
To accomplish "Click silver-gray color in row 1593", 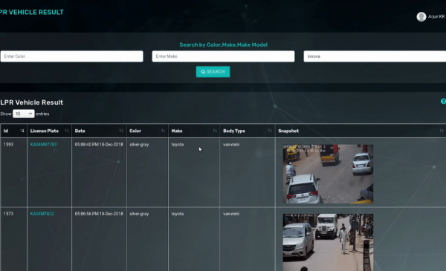I will 139,145.
